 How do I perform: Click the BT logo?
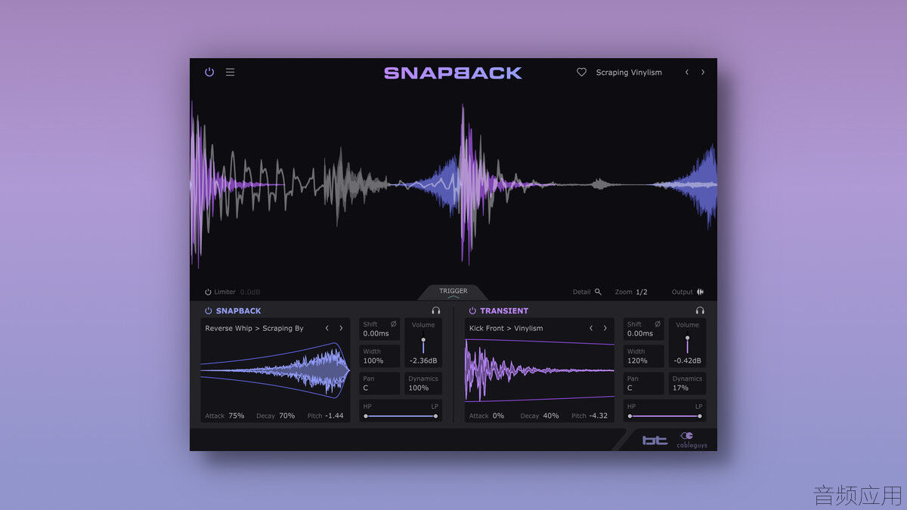point(655,440)
